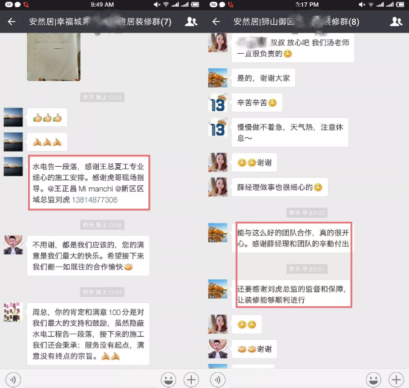Tap message '叔叔 放心吧 我们汤老师'
The image size is (409, 388).
coord(293,48)
